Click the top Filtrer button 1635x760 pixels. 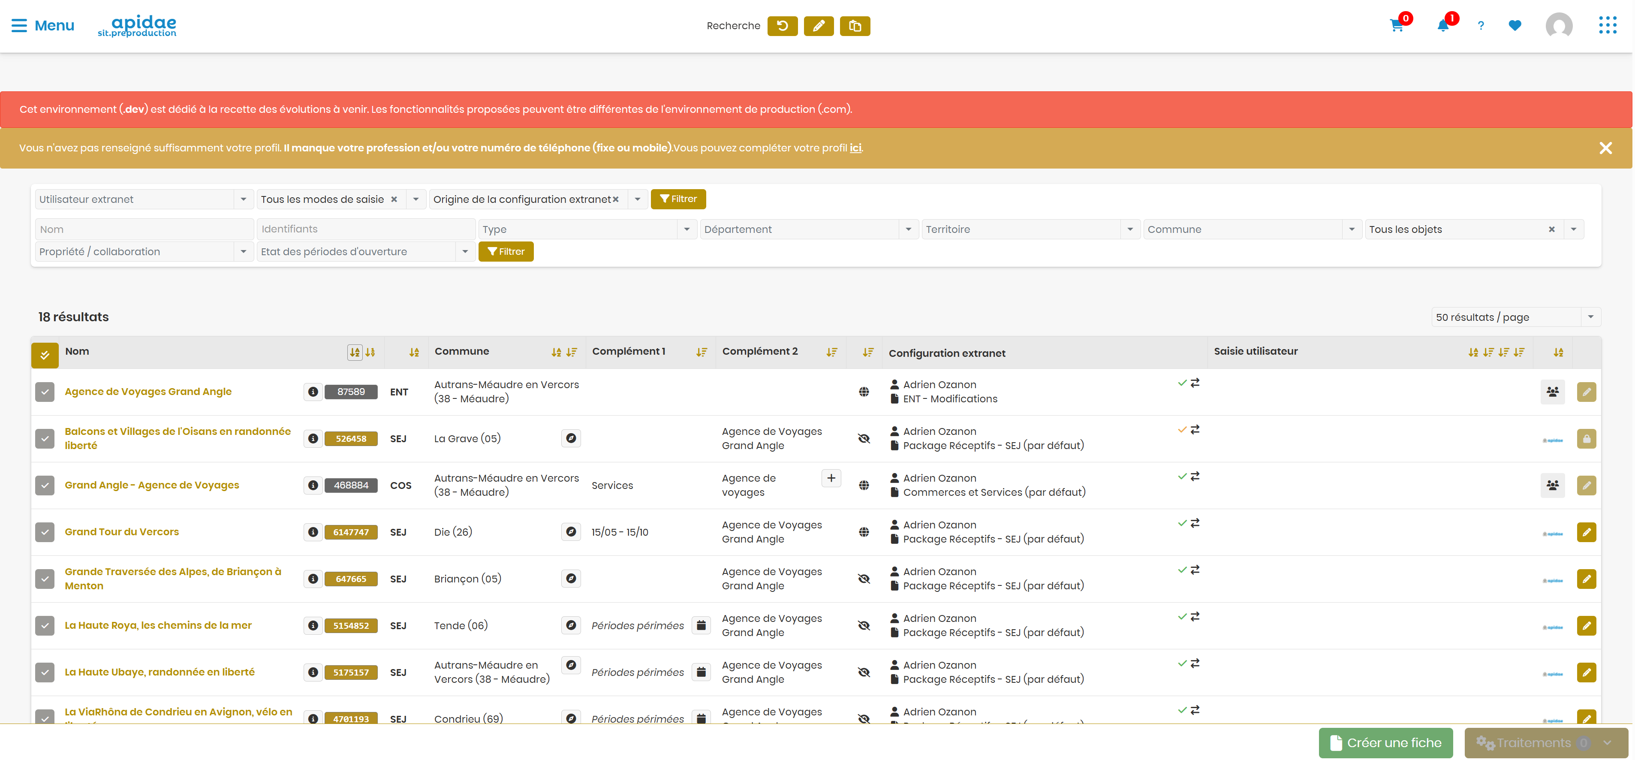pos(678,199)
